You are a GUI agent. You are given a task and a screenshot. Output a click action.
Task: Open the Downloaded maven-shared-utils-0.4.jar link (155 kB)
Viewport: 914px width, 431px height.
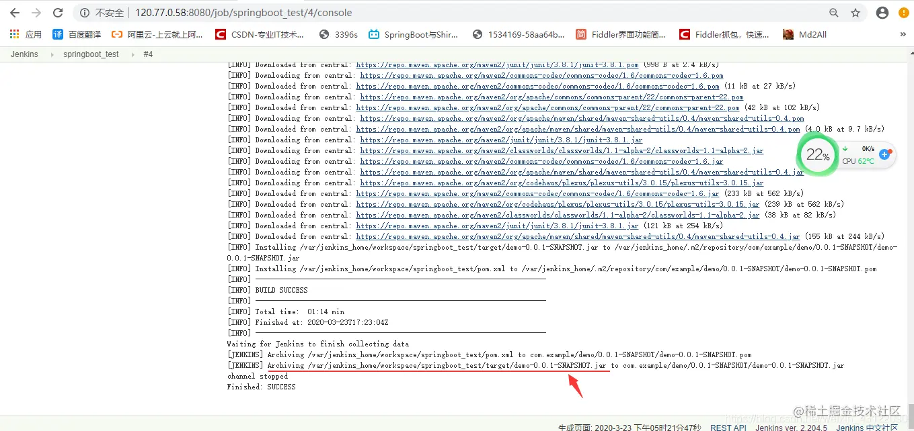tap(578, 237)
